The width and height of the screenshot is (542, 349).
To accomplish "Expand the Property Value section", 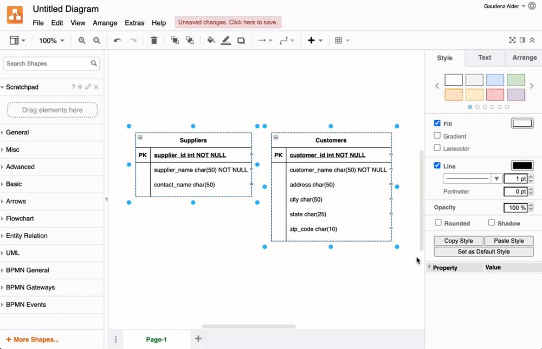I will coord(430,267).
